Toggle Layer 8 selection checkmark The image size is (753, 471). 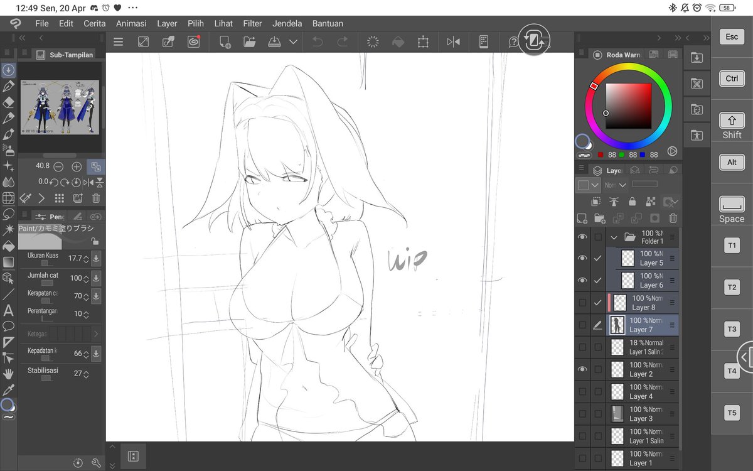[x=598, y=303]
